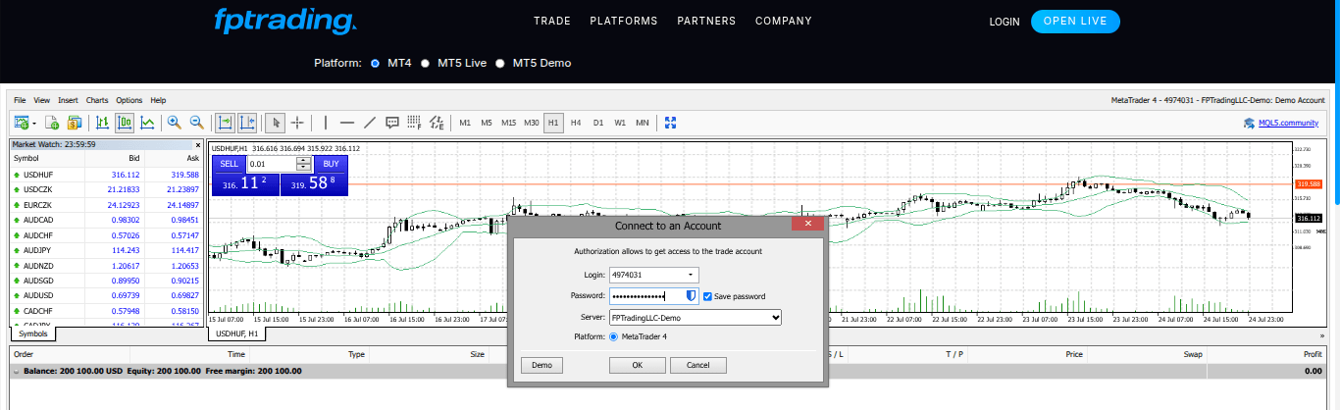This screenshot has width=1340, height=410.
Task: Switch chart to line chart style
Action: click(x=147, y=123)
